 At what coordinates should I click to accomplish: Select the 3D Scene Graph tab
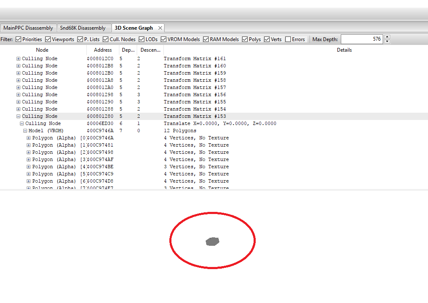click(134, 28)
